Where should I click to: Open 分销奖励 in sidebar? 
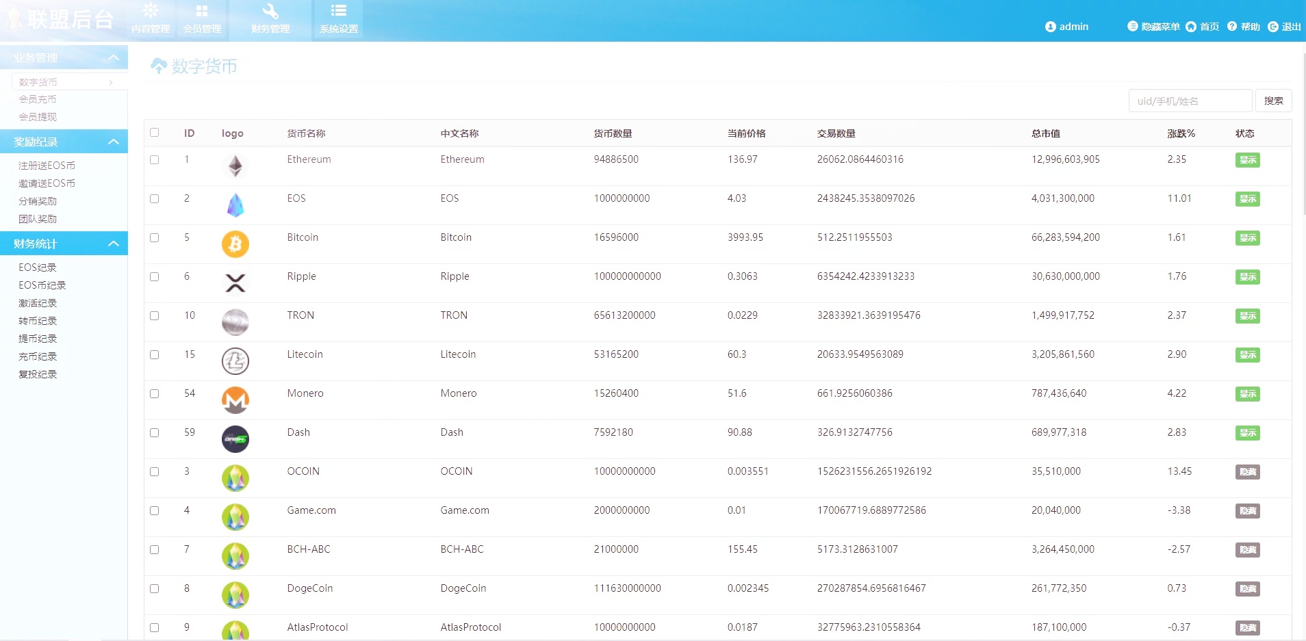pos(38,201)
